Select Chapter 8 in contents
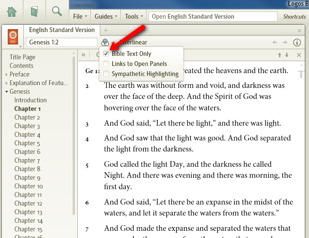The image size is (309, 238). [x=27, y=169]
